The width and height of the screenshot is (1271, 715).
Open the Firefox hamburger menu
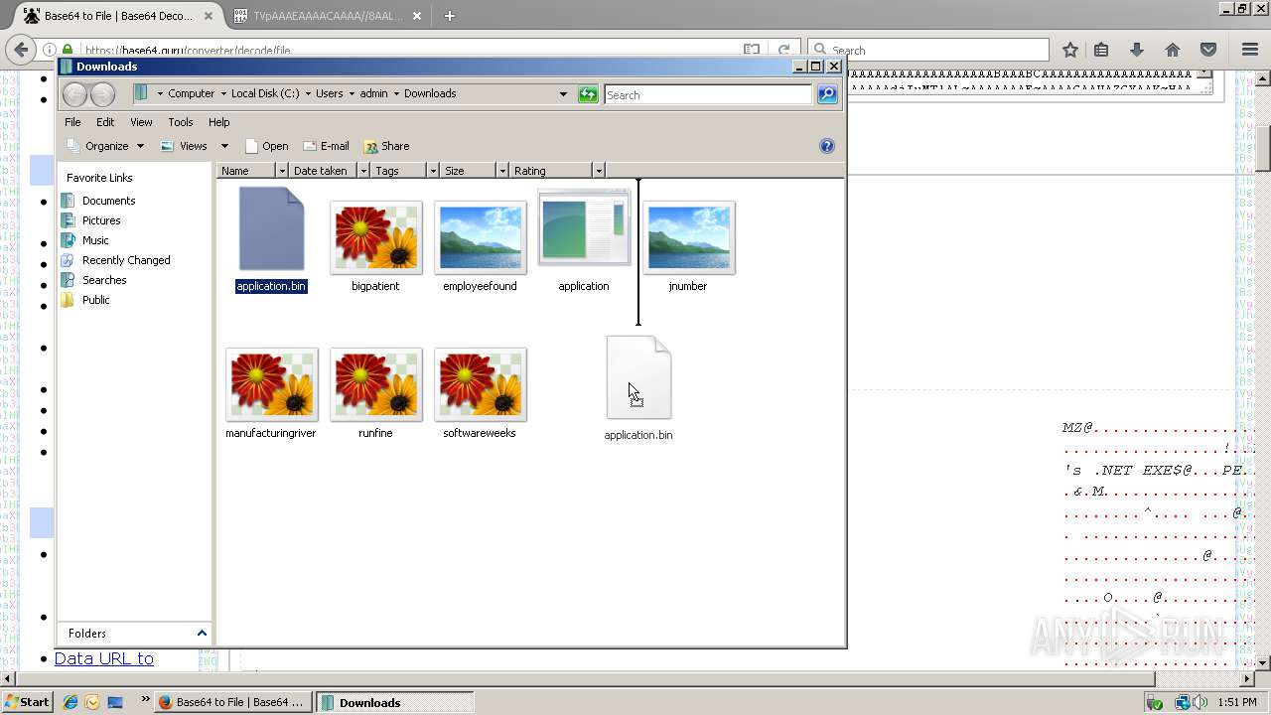[x=1250, y=50]
